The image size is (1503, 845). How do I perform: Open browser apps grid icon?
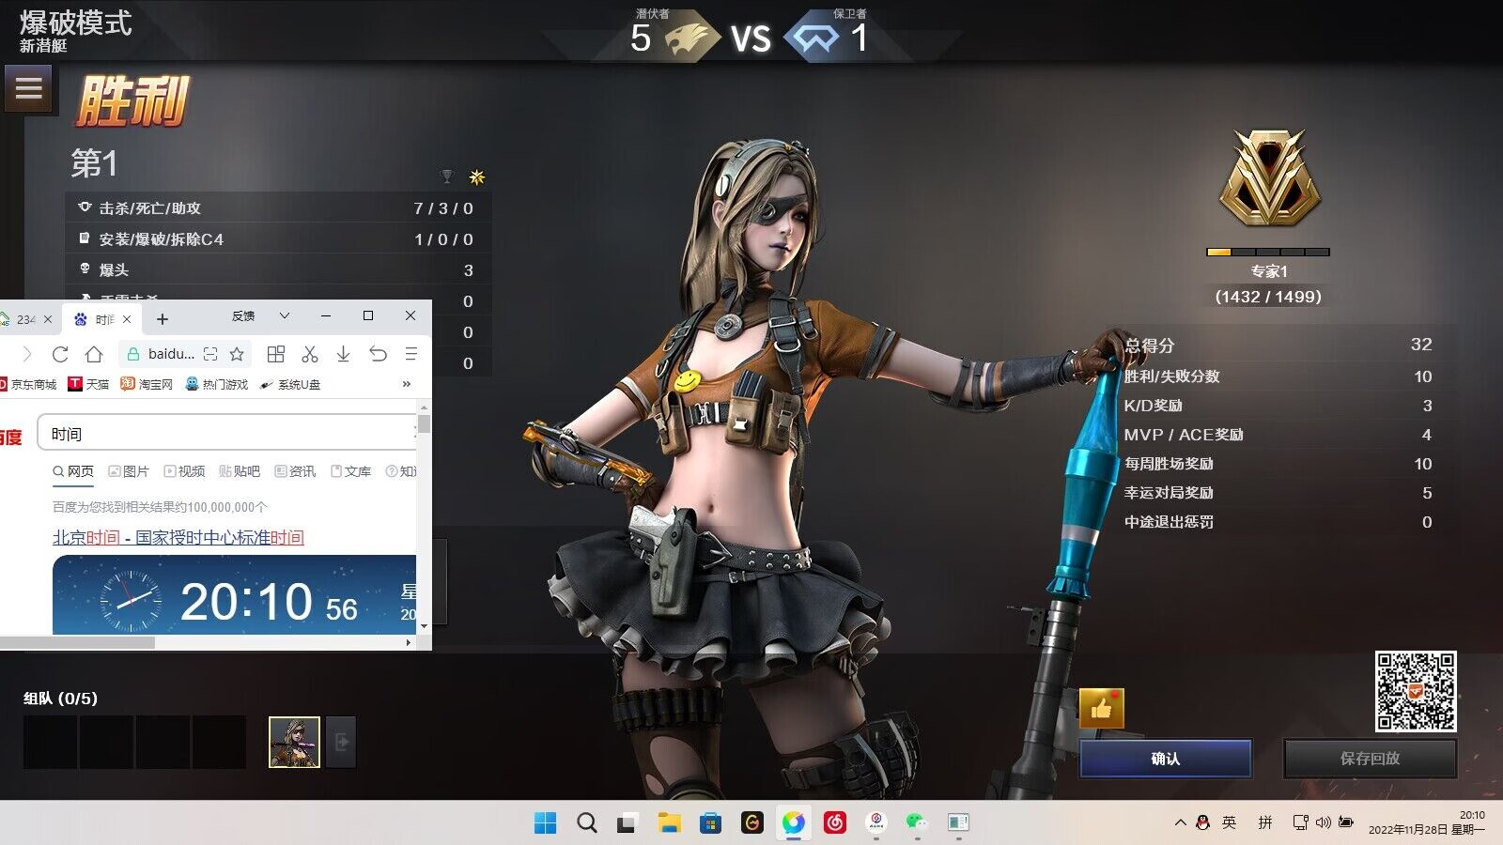276,354
